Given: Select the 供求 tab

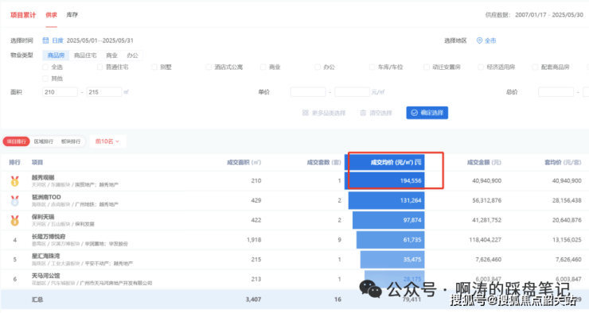Looking at the screenshot, I should pos(52,15).
